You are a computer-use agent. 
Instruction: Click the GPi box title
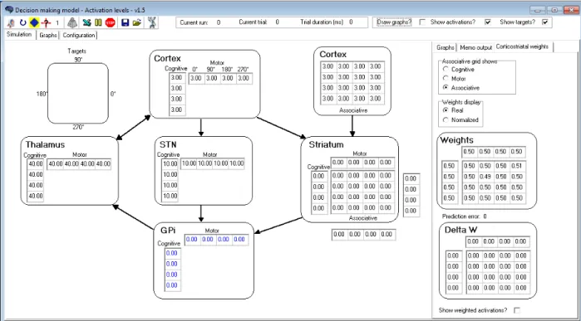tap(168, 231)
